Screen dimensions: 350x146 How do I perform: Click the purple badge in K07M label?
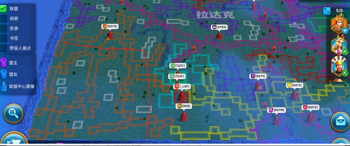271,110
